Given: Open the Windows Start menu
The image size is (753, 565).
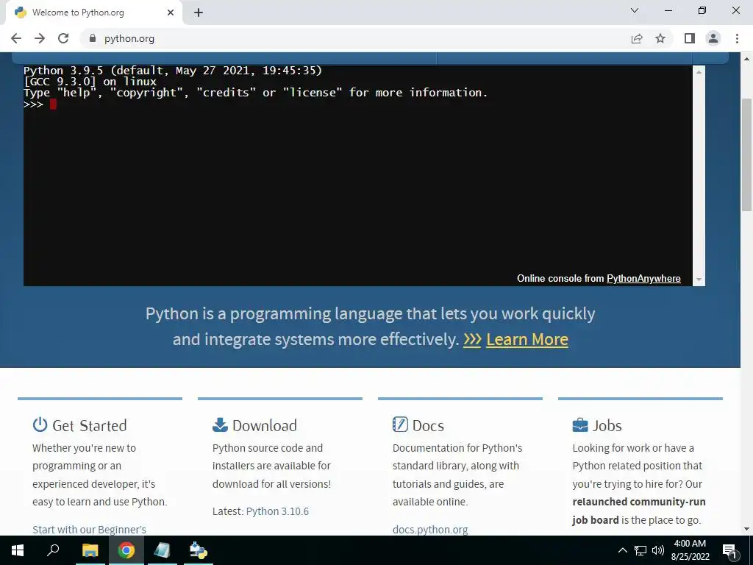Looking at the screenshot, I should [x=18, y=550].
